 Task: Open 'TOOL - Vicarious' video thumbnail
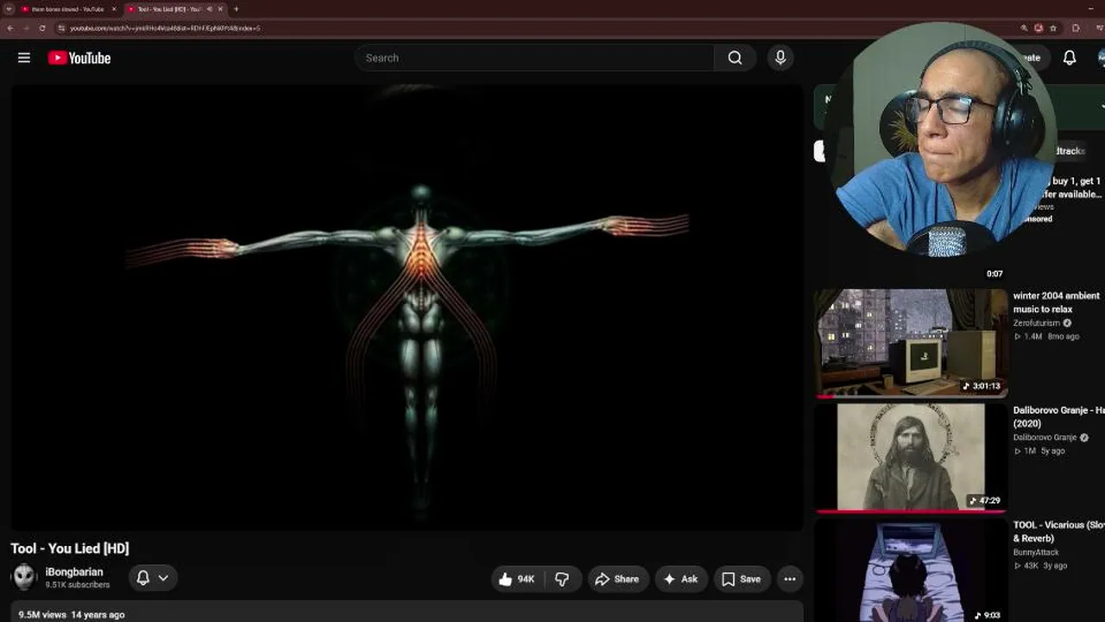(x=911, y=571)
